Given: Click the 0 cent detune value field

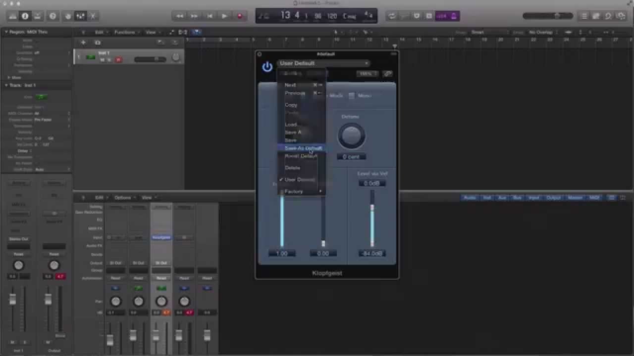Looking at the screenshot, I should [x=351, y=157].
